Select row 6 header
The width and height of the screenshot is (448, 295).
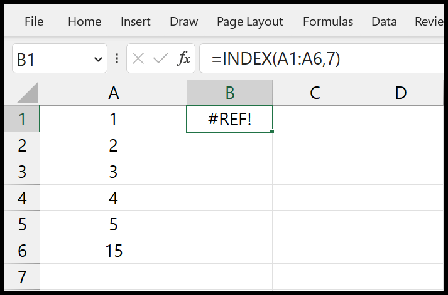pyautogui.click(x=22, y=251)
